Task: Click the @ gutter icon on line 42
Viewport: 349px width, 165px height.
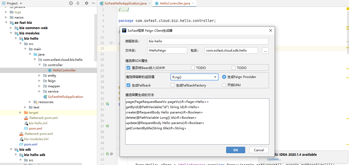Action: click(x=111, y=154)
